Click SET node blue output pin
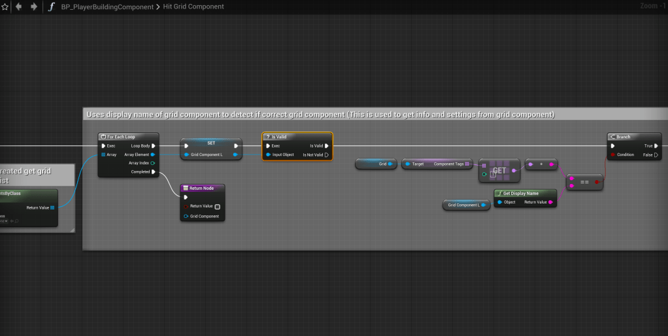This screenshot has width=668, height=336. [235, 155]
